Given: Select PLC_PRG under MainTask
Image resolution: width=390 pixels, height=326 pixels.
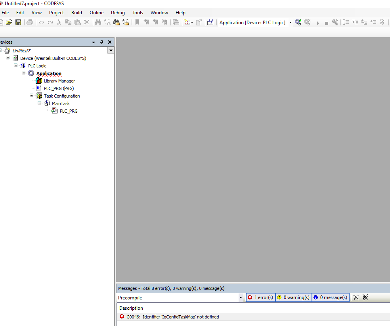Looking at the screenshot, I should coord(69,111).
